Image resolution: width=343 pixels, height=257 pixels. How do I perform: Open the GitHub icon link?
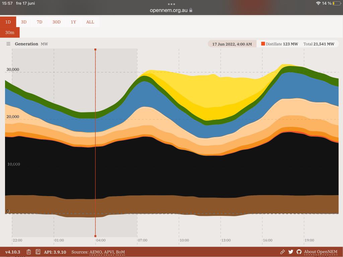tap(299, 252)
